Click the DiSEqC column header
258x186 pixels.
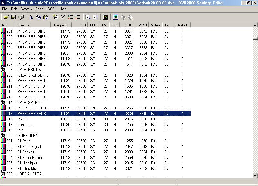coord(182,25)
